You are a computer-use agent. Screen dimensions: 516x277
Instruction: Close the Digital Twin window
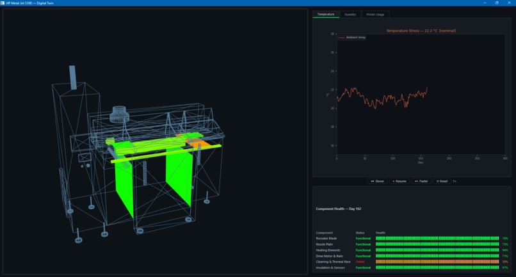(509, 3)
